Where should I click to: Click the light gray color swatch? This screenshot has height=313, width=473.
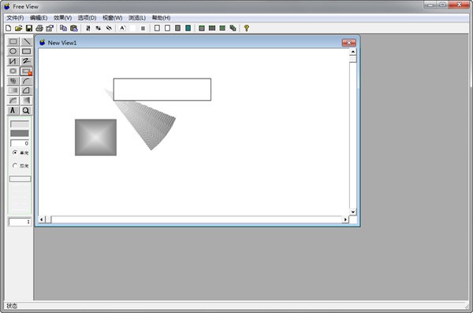click(20, 124)
